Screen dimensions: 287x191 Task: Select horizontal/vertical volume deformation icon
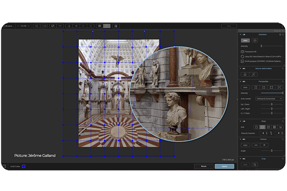245,74
